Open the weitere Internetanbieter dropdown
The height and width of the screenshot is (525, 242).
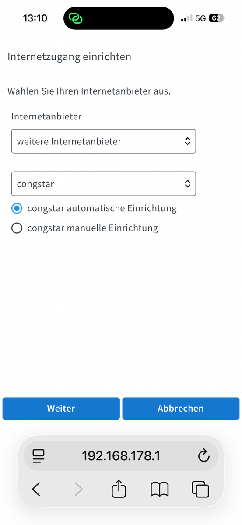point(104,141)
